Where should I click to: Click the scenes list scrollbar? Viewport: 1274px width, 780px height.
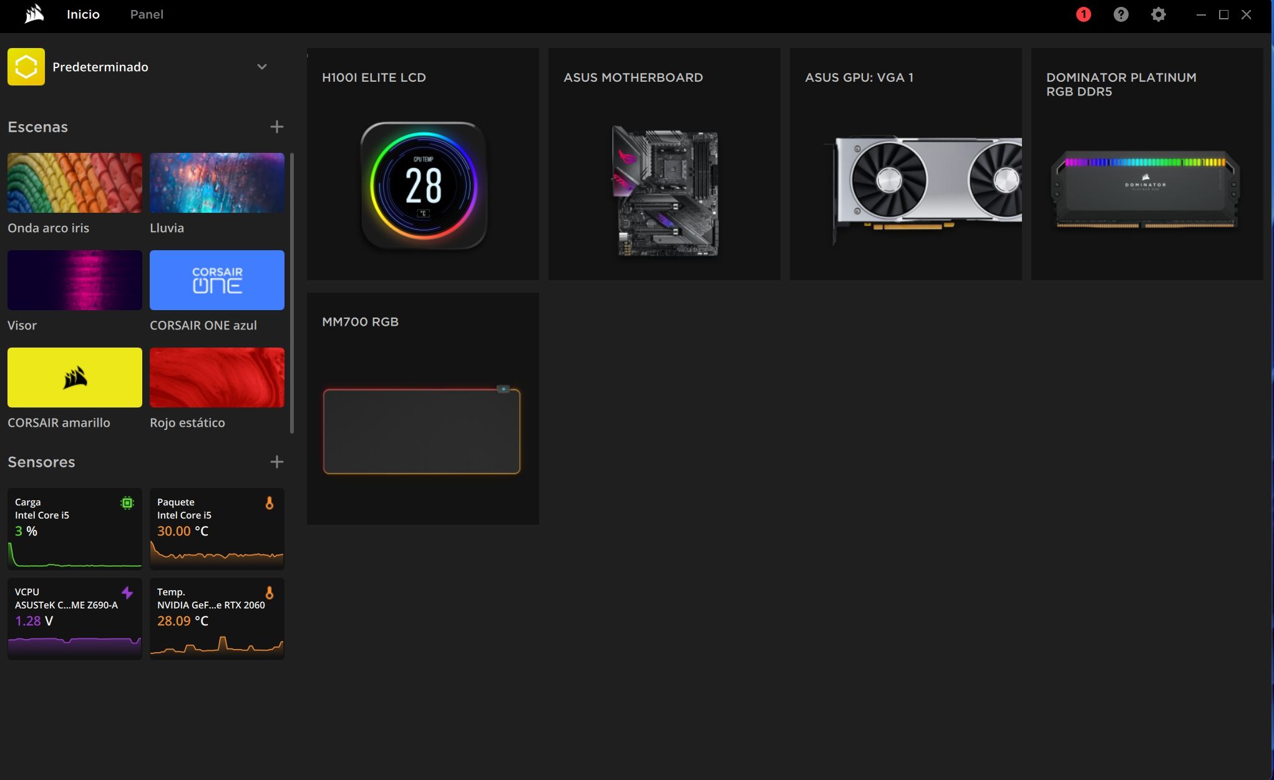click(x=292, y=293)
